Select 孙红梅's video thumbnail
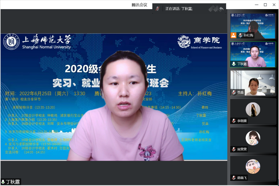279x186 pixels. [253, 26]
